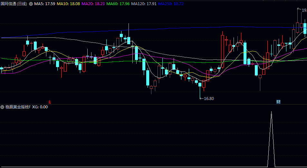The image size is (307, 168).
Task: Click the XG: 0.00 indicator value
Action: click(40, 107)
